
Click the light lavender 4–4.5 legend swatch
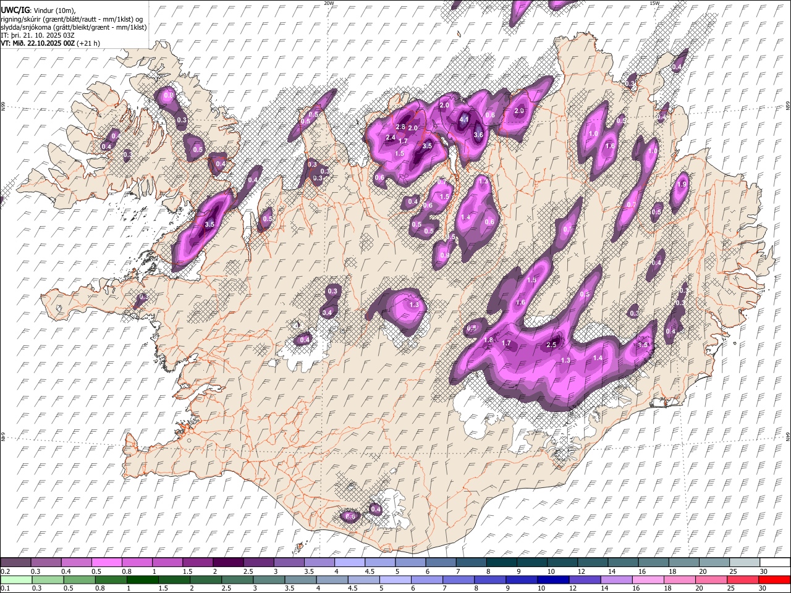pos(349,563)
